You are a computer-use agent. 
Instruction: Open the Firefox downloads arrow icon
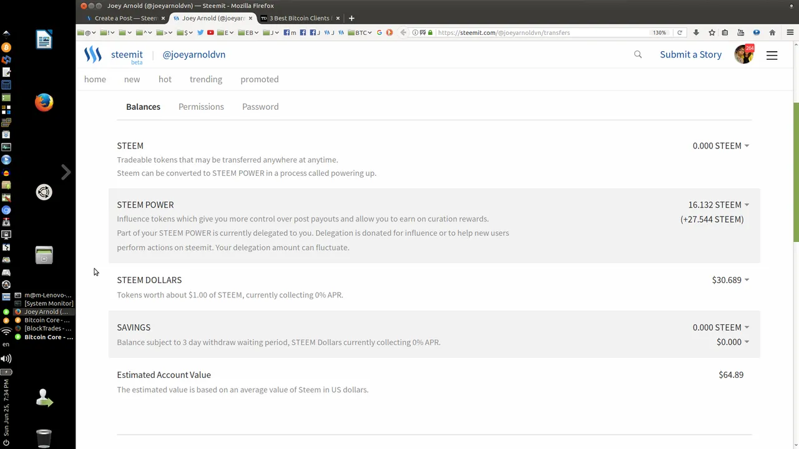point(697,32)
